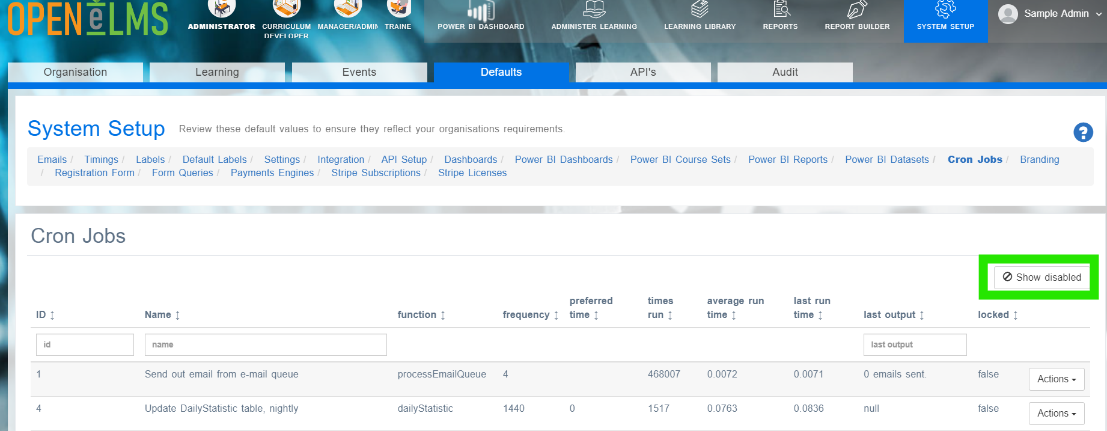This screenshot has width=1107, height=431.
Task: Toggle the Show disabled button
Action: click(1041, 277)
